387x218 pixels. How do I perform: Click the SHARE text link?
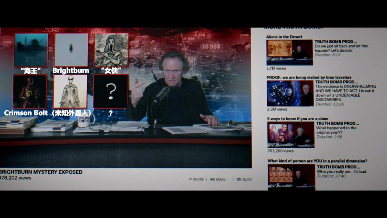pyautogui.click(x=198, y=179)
